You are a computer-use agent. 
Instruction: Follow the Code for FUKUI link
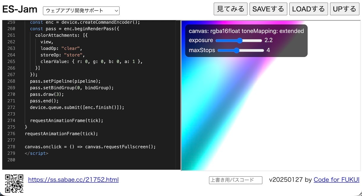click(336, 180)
